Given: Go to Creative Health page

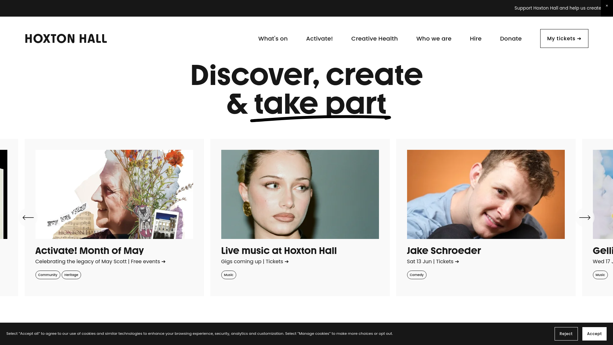Looking at the screenshot, I should pos(375,39).
